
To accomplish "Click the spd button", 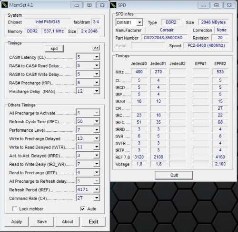I will tap(54, 49).
